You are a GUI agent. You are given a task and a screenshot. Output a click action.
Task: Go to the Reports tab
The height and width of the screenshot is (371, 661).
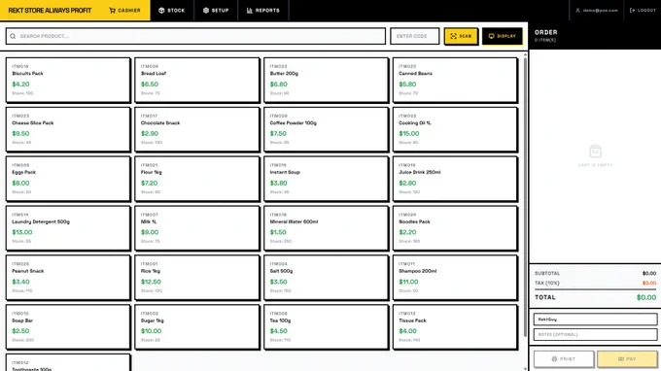point(263,11)
